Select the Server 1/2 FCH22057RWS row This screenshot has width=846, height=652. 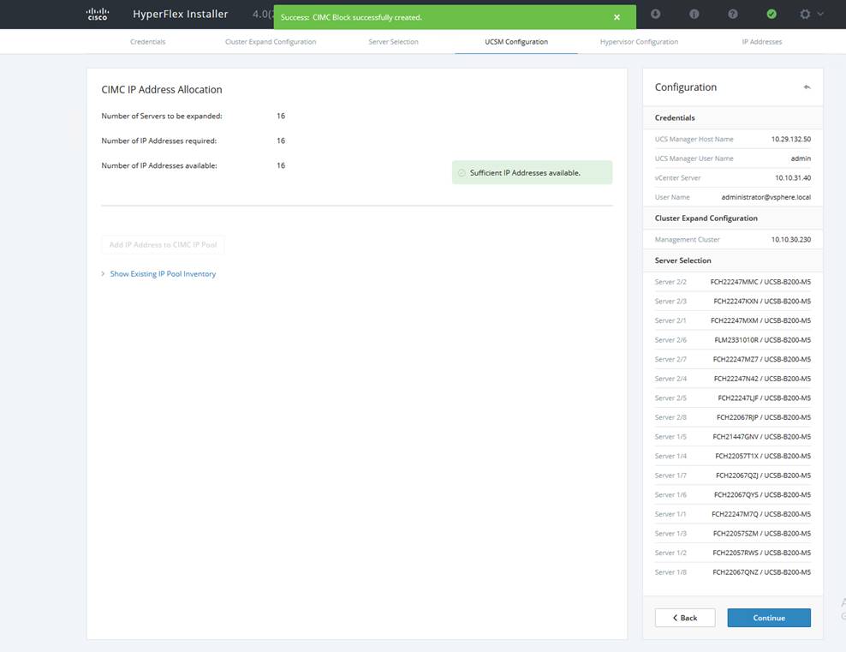[x=733, y=553]
